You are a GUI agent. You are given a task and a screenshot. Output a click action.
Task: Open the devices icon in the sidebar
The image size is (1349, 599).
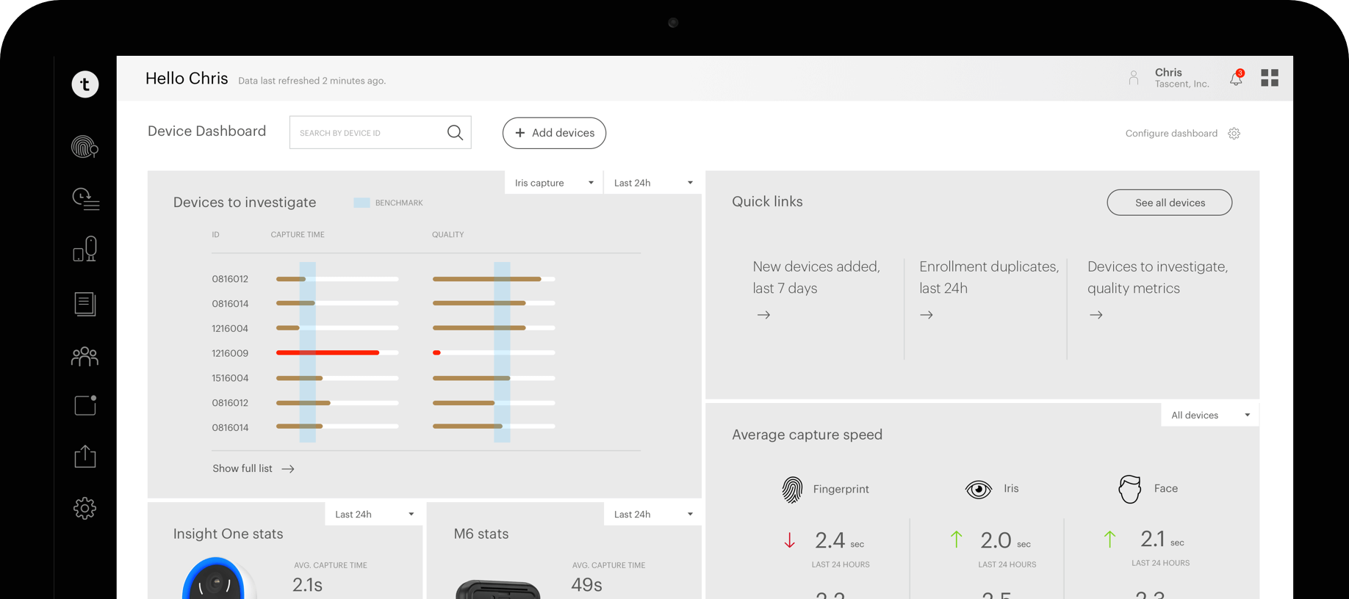pos(85,249)
